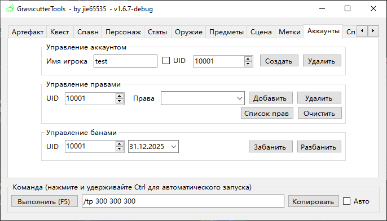Maximize the GrasscutterTools window

click(348, 9)
